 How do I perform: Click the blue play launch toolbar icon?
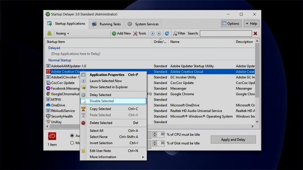pyautogui.click(x=152, y=34)
